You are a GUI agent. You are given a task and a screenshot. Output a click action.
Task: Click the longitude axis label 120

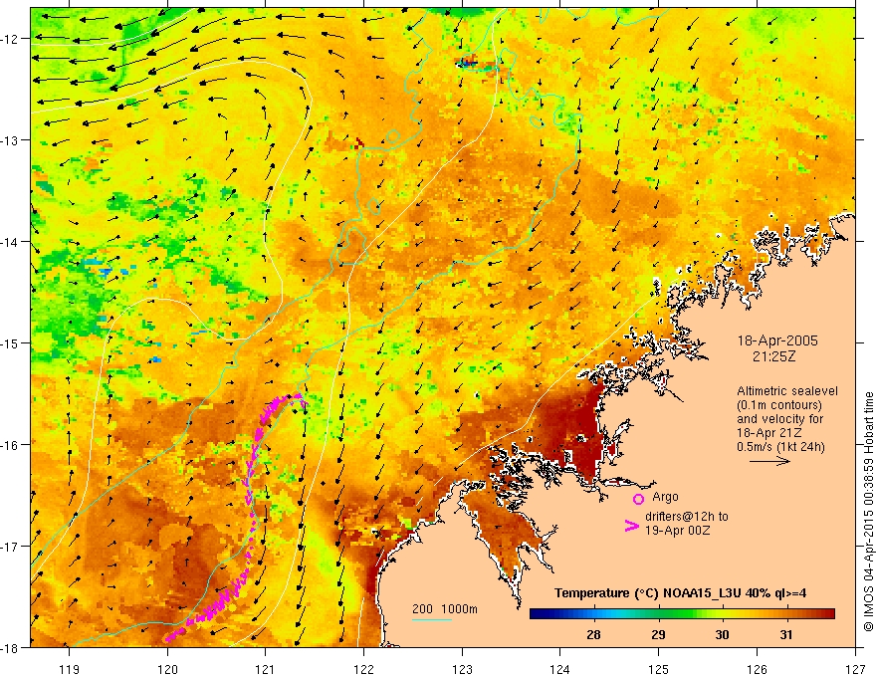pos(167,669)
